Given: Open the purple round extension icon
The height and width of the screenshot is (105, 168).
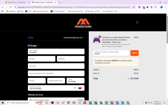Looking at the screenshot, I should click(x=151, y=7).
